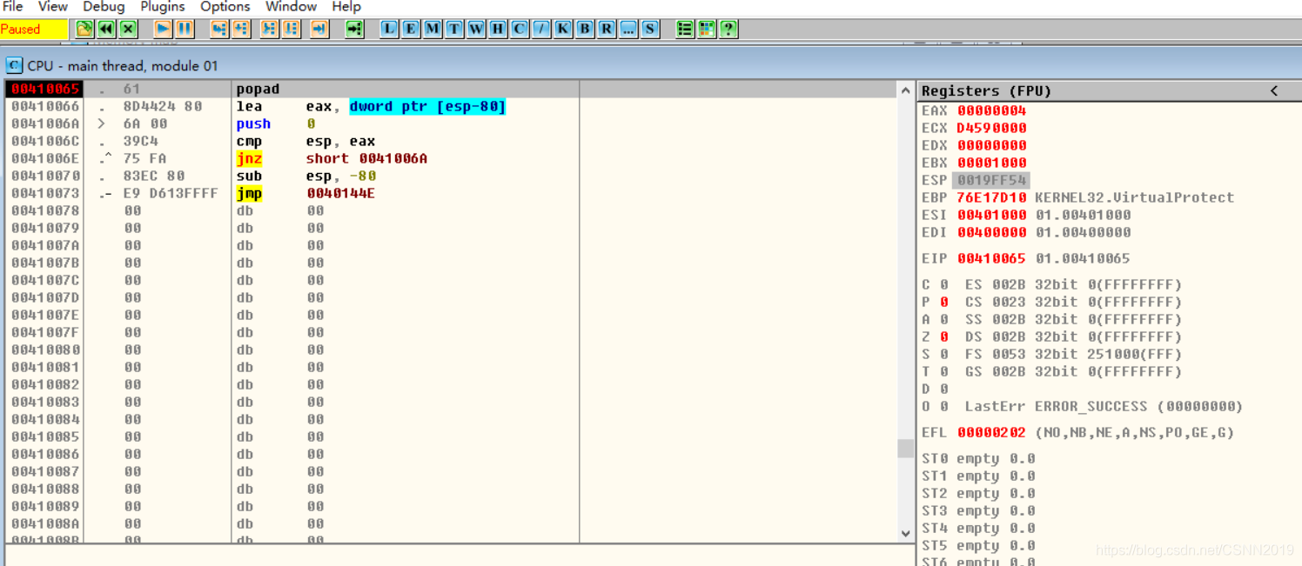Go to address in disassembler icon

(354, 29)
